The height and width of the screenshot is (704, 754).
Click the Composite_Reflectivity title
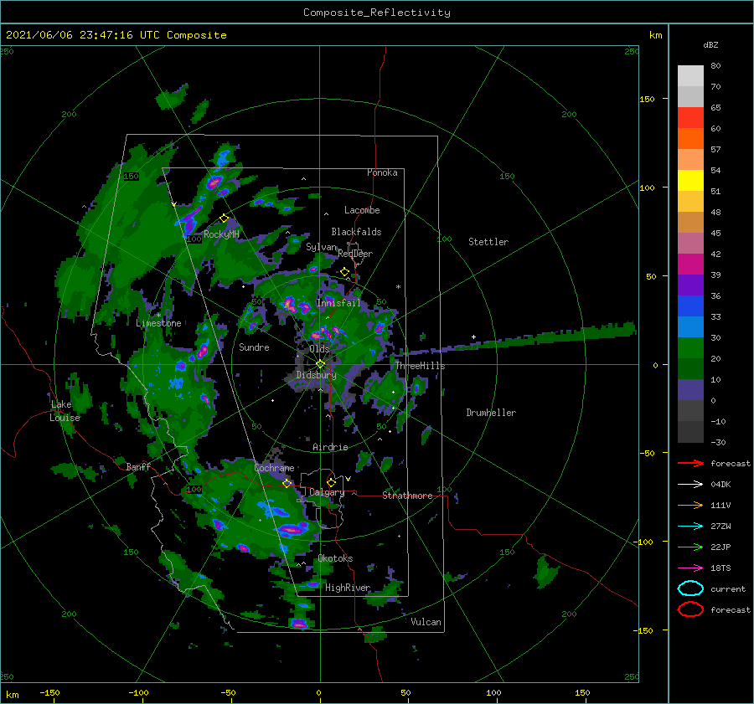[376, 13]
